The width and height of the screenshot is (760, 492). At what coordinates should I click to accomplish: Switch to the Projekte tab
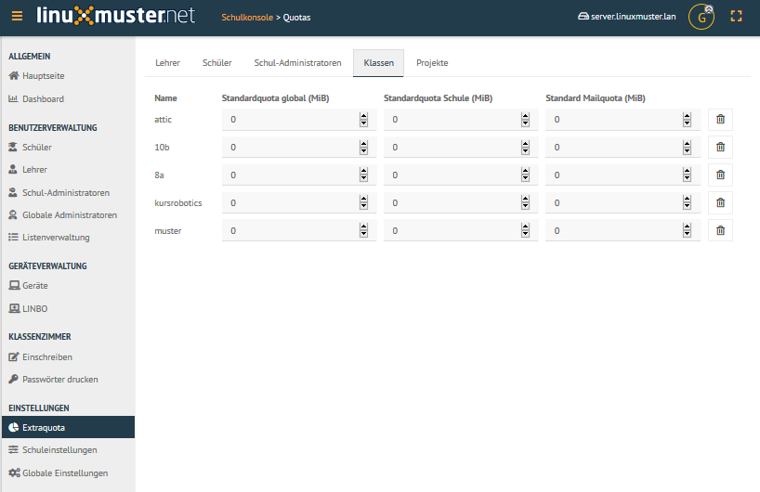[x=432, y=63]
